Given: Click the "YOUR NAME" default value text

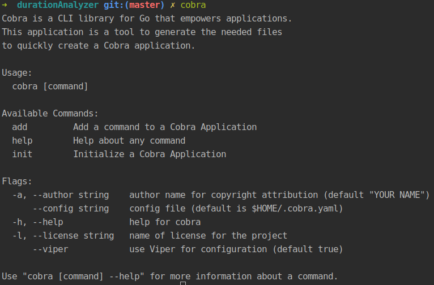Looking at the screenshot, I should (399, 195).
